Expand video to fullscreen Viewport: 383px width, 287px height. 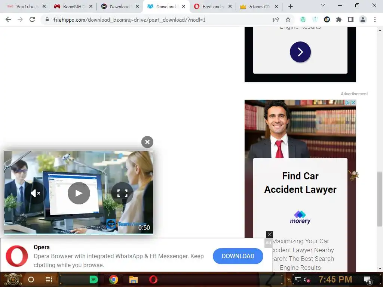pyautogui.click(x=122, y=193)
